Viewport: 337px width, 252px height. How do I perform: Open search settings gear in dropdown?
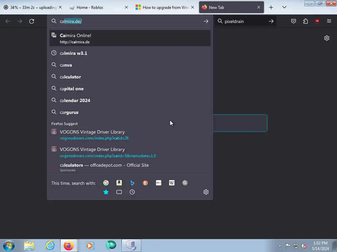(206, 192)
